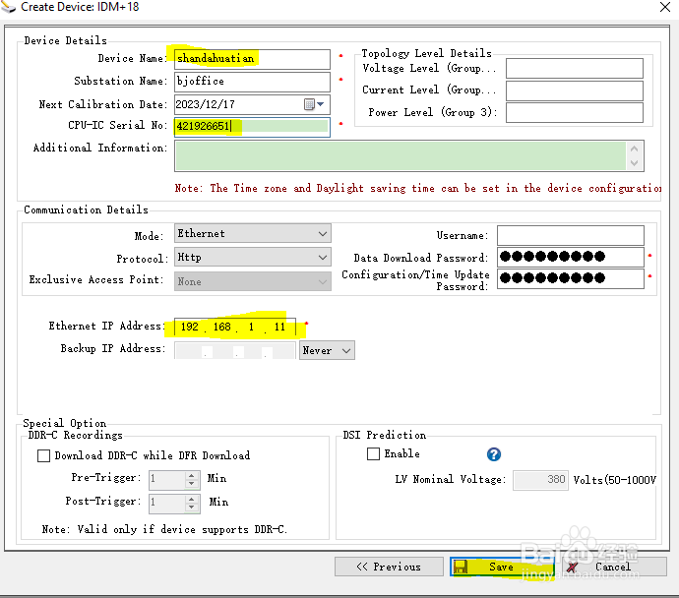
Task: Click the LV Nominal Voltage field
Action: coord(540,480)
